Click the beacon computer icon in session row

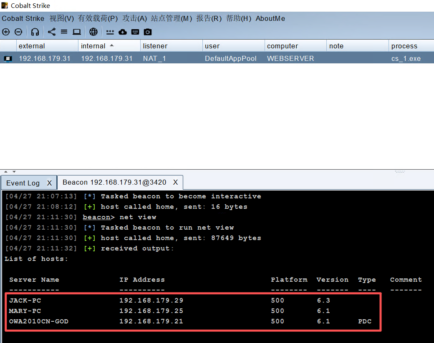click(8, 59)
